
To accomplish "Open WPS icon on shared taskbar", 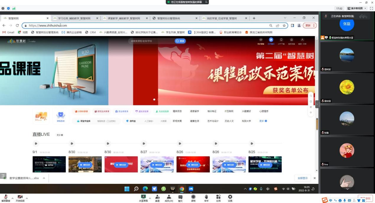I will tap(173, 189).
